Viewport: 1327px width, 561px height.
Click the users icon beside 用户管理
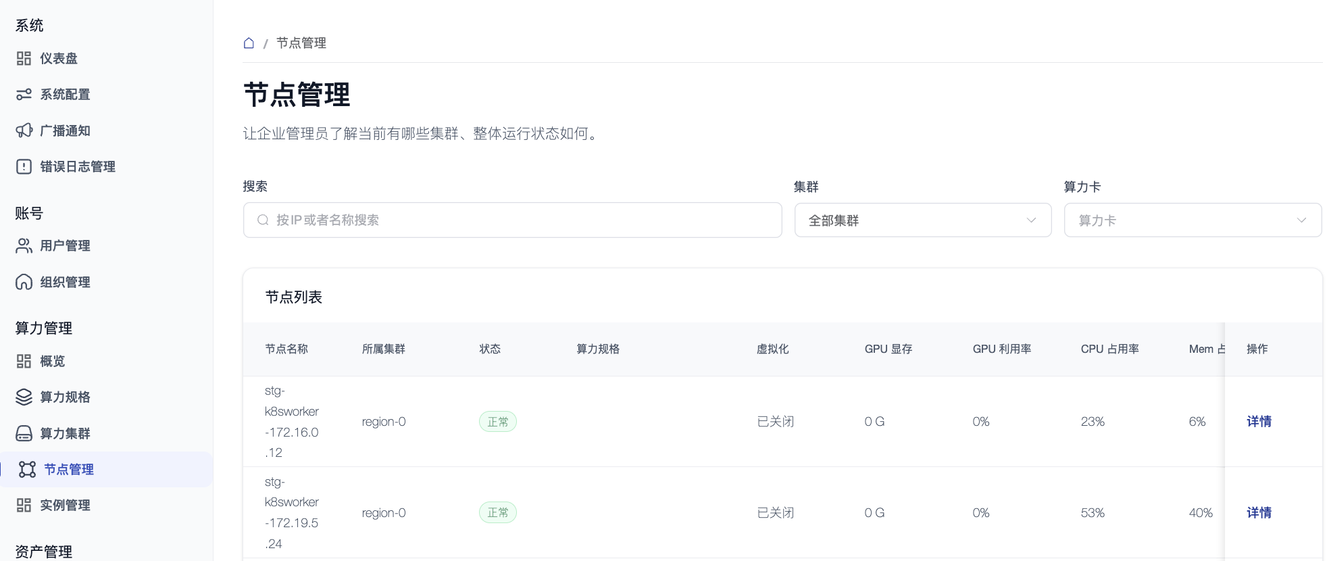[24, 246]
